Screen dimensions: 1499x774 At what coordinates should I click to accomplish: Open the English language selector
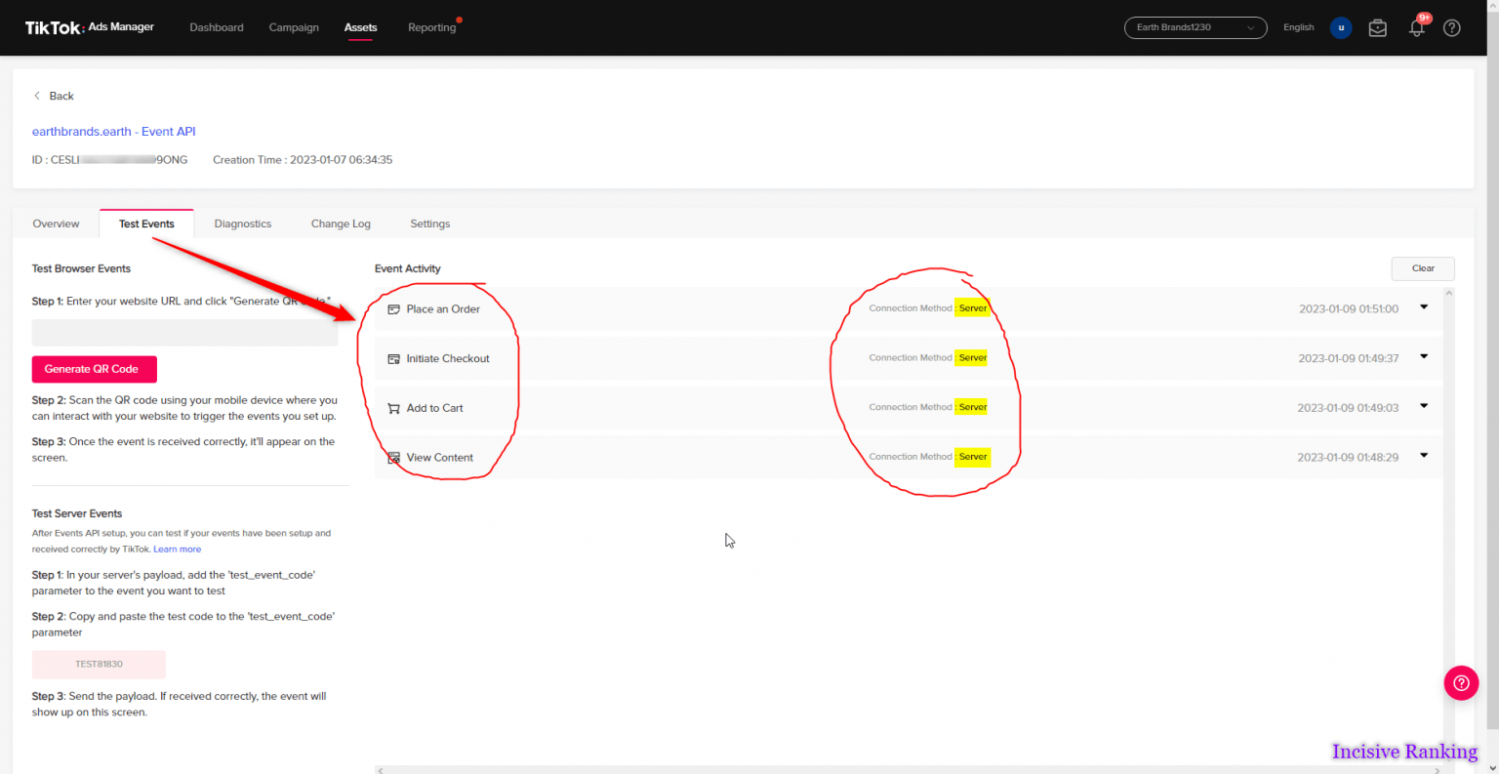(1298, 27)
